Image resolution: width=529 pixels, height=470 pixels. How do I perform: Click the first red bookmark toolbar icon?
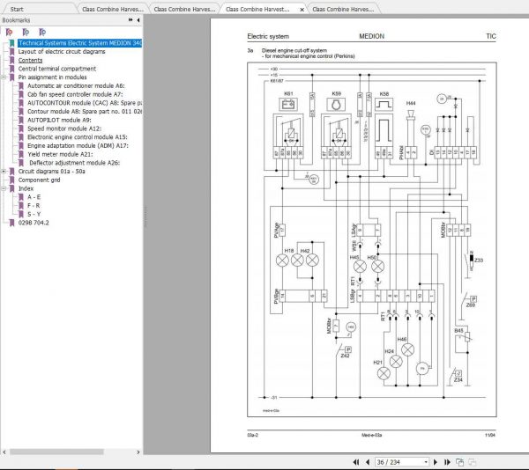pyautogui.click(x=9, y=32)
